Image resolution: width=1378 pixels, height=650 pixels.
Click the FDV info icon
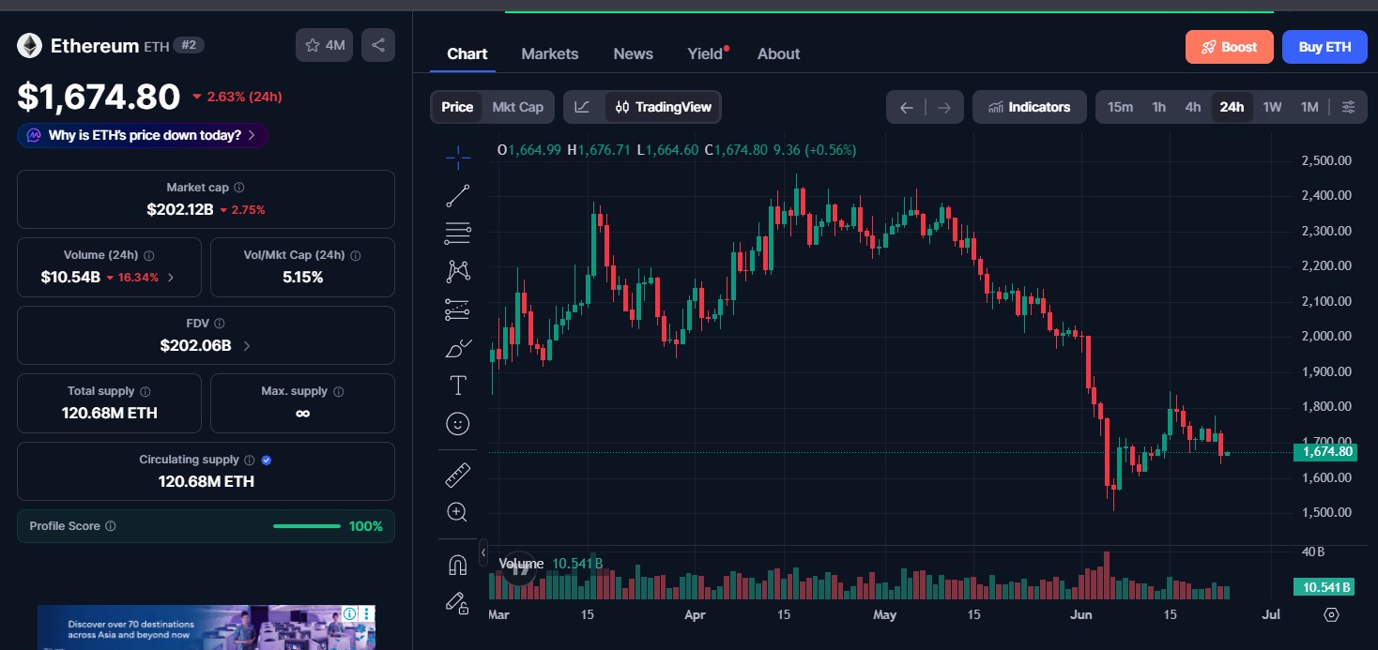(x=219, y=323)
